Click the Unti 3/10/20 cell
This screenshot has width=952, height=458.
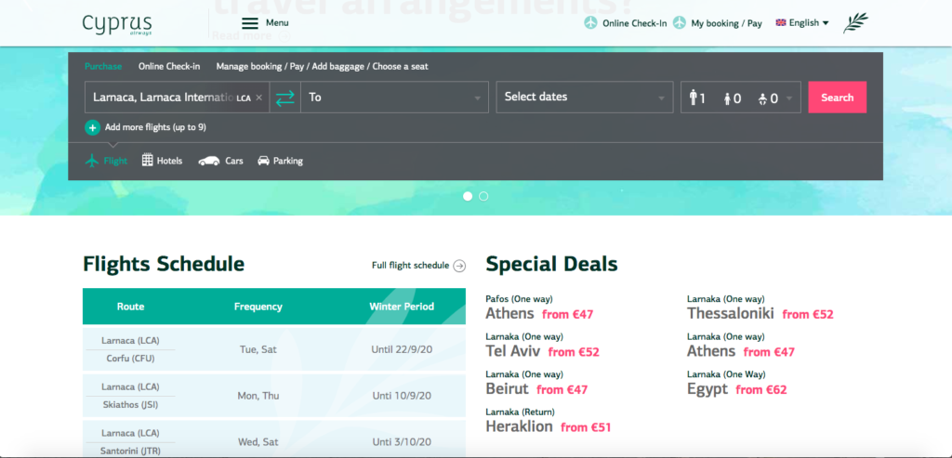click(x=402, y=442)
